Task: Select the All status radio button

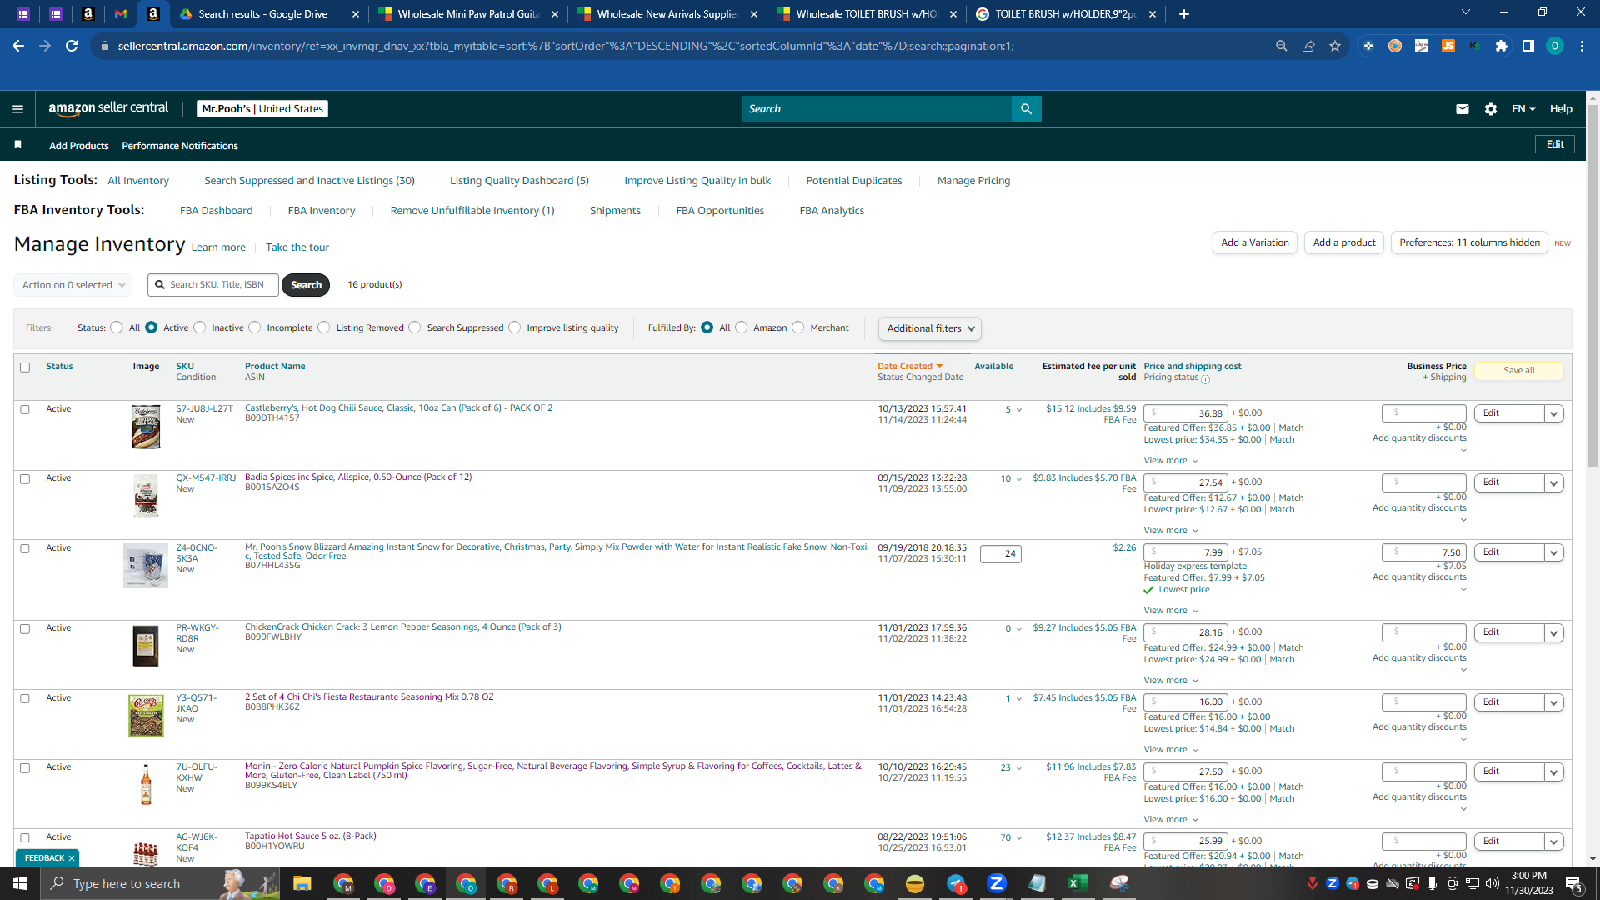Action: pos(117,327)
